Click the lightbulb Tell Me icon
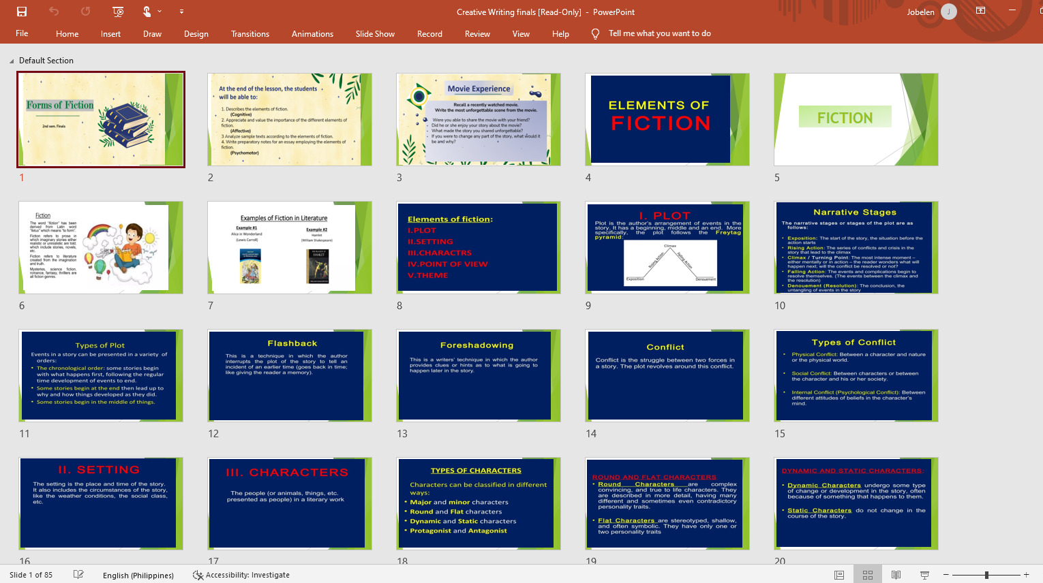This screenshot has height=583, width=1043. tap(595, 34)
